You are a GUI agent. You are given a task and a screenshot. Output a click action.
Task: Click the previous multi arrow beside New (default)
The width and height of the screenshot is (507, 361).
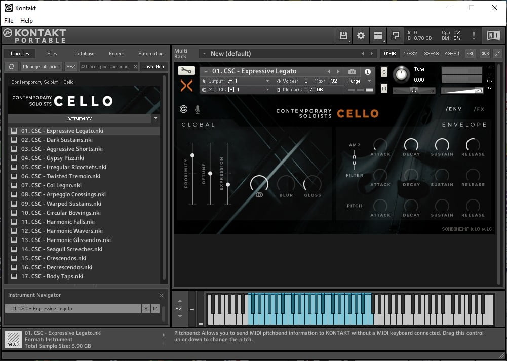[363, 54]
